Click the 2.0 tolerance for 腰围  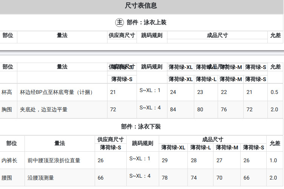point(273,178)
